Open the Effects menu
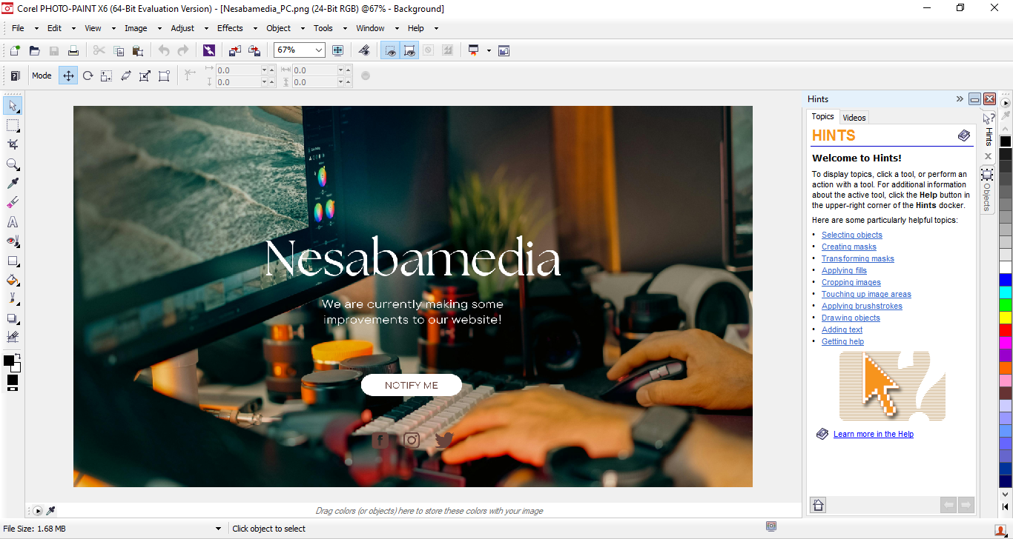Screen dimensions: 1013x539 tap(230, 28)
